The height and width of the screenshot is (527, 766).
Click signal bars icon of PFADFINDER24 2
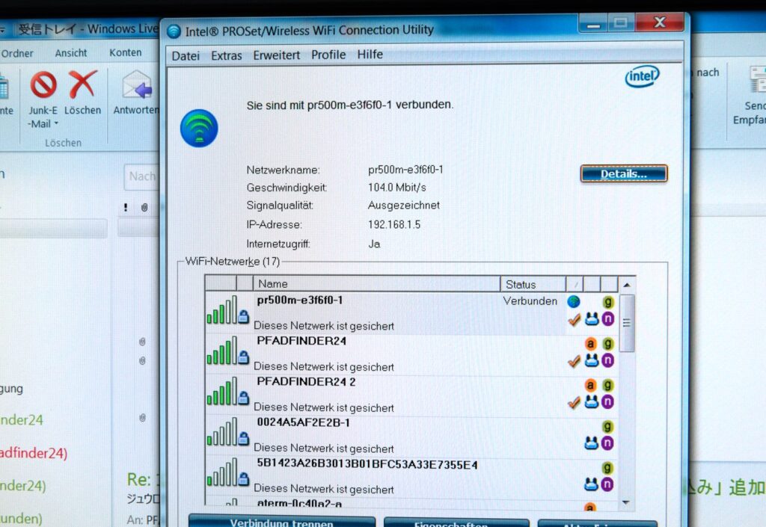pos(221,392)
